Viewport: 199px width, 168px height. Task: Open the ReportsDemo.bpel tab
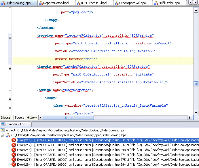(x=56, y=3)
